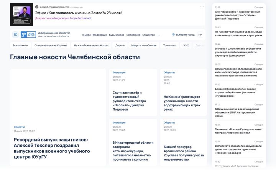
Task: Open sidebar news about кот-наркокурьер в колонию
Action: tap(238, 72)
